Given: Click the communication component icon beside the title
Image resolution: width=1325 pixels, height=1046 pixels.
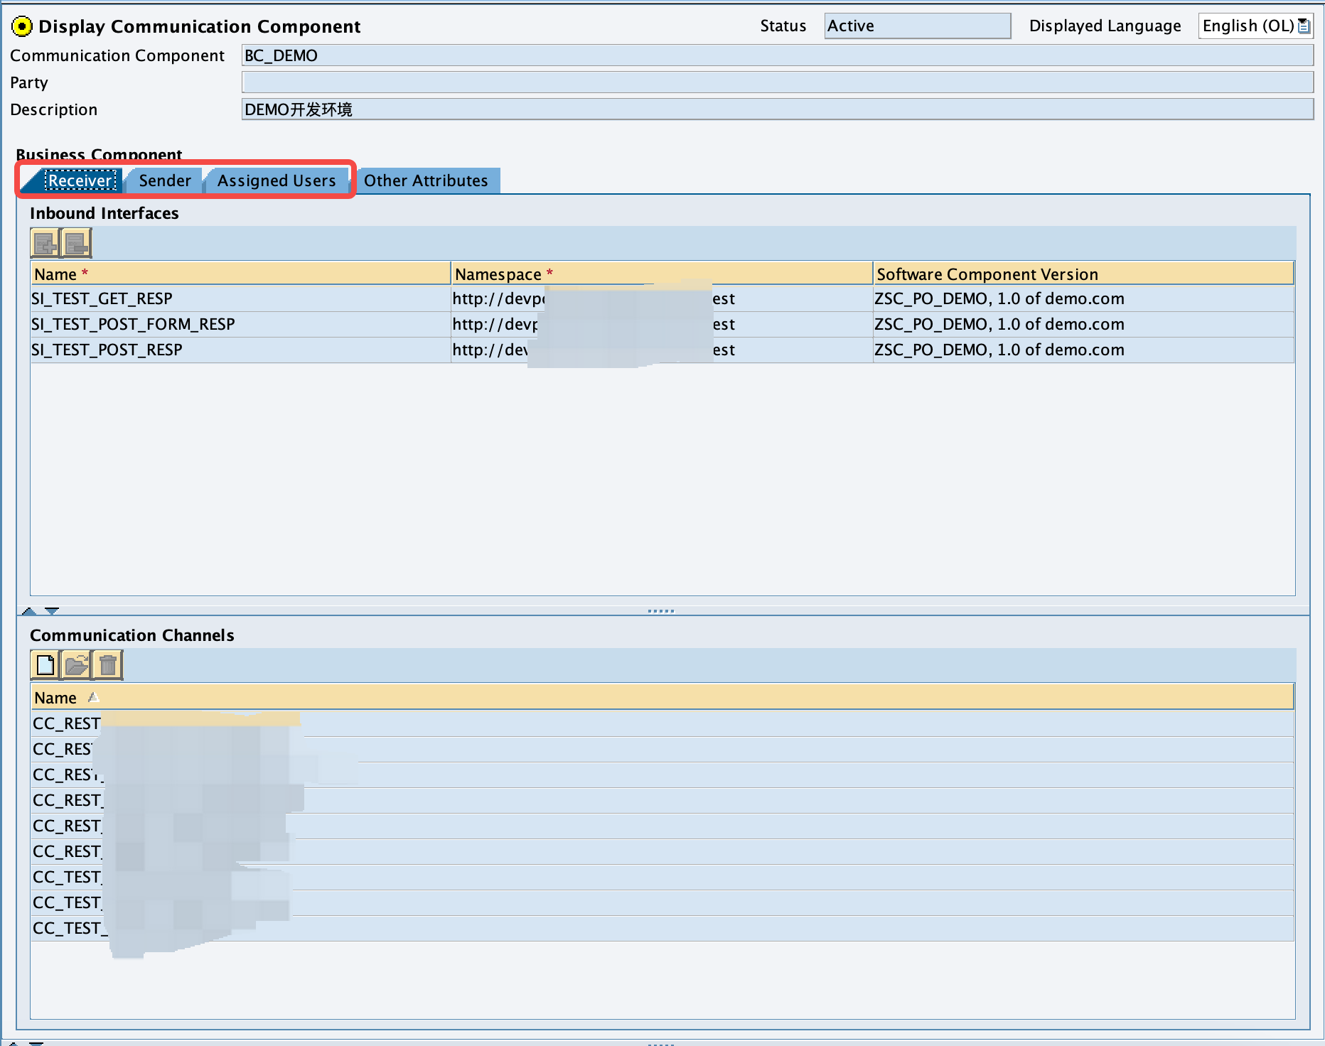Looking at the screenshot, I should point(22,27).
